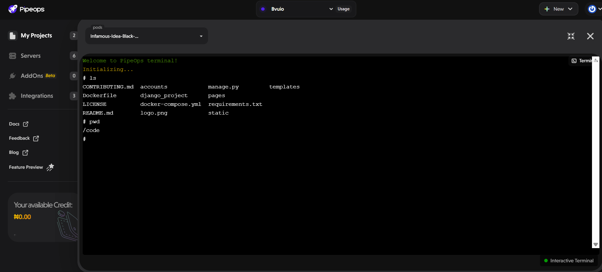Click the Interactive Terminal status indicator

pyautogui.click(x=569, y=261)
